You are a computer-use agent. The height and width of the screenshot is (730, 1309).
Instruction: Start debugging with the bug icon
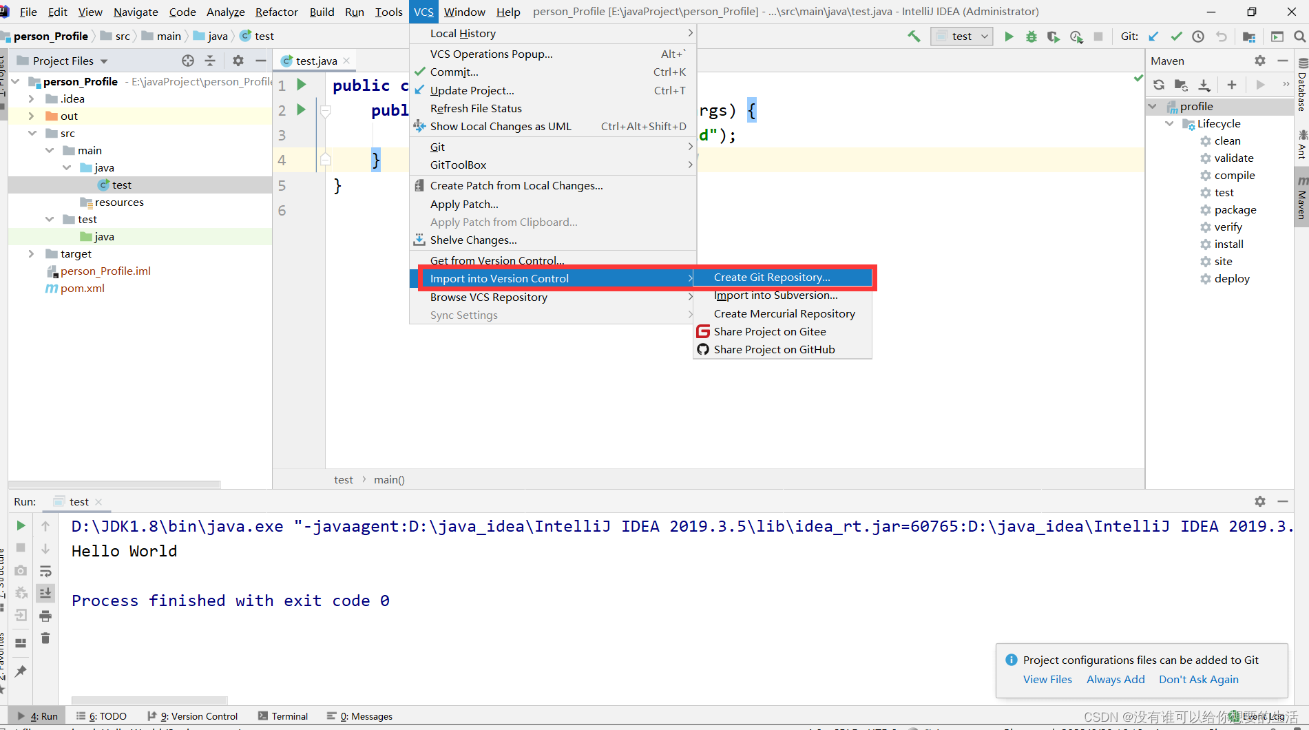pos(1031,36)
